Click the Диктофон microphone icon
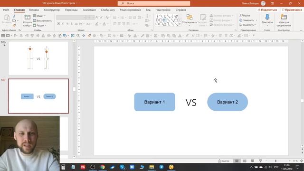Image resolution: width=304 pixels, height=171 pixels. [267, 17]
